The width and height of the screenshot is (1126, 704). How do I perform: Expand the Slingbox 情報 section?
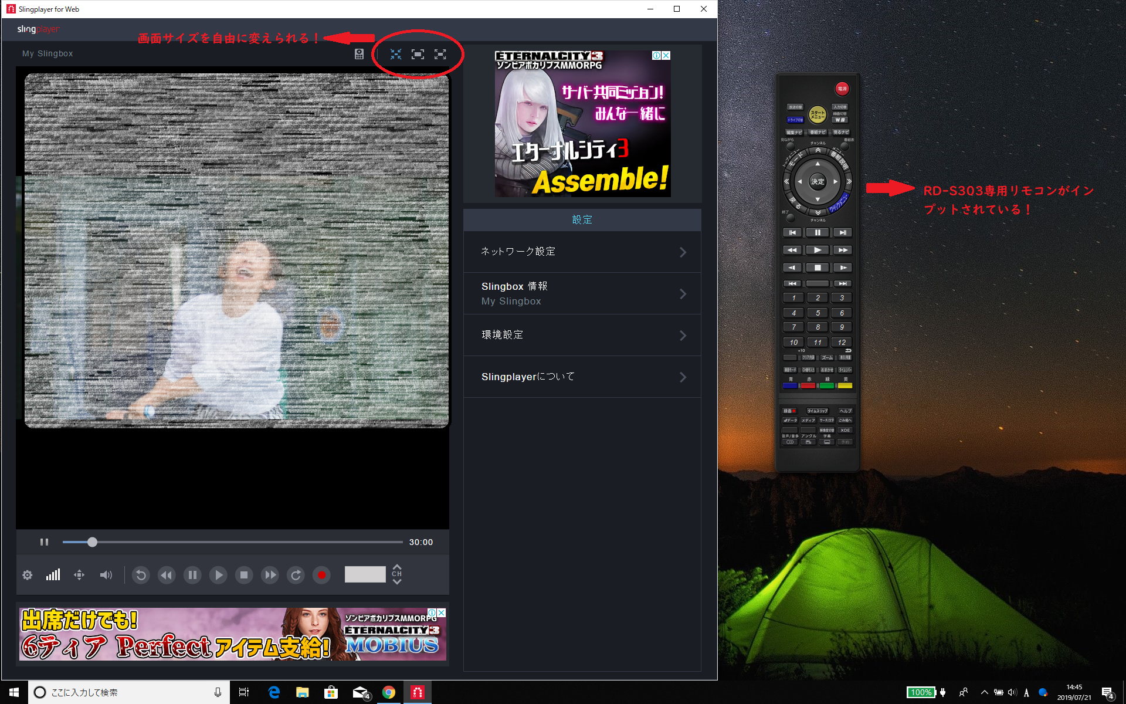pos(582,293)
